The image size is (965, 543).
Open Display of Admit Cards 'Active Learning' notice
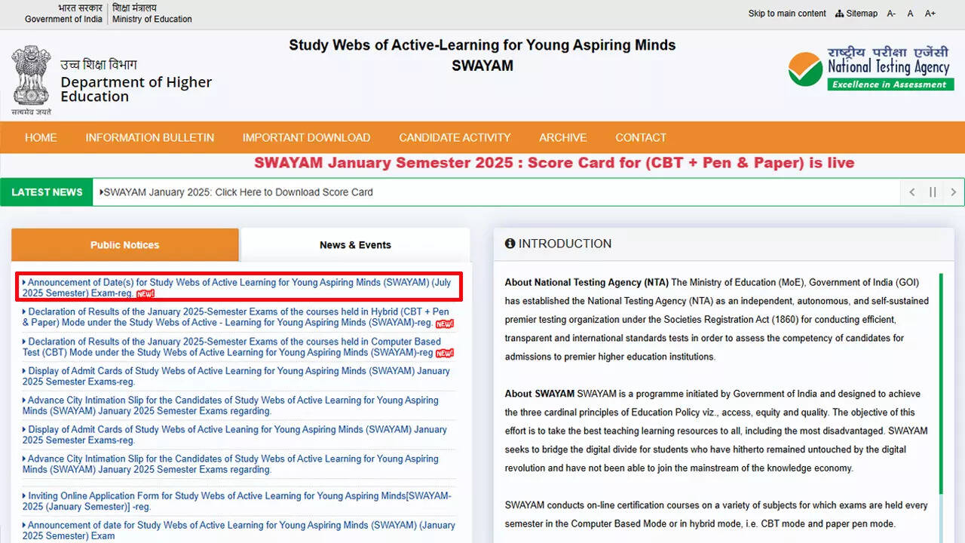236,376
